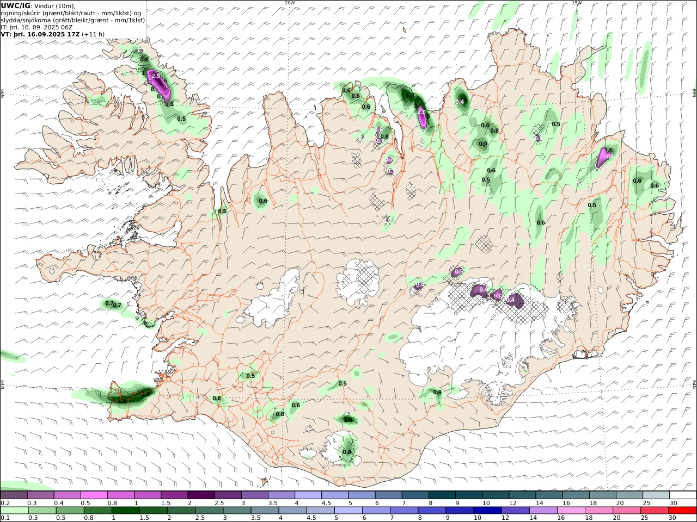
Task: Choose the dusky mauve 0.2 snow legend swatch
Action: point(14,495)
